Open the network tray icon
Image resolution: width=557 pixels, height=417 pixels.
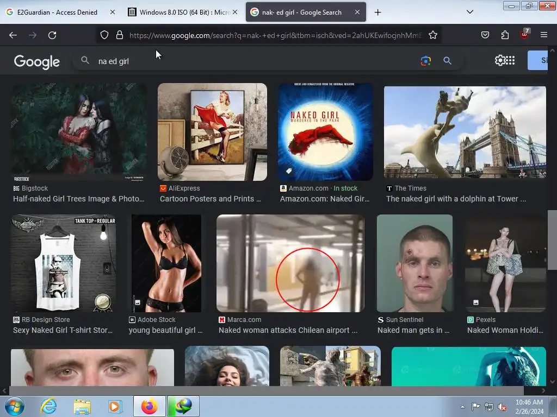(489, 407)
